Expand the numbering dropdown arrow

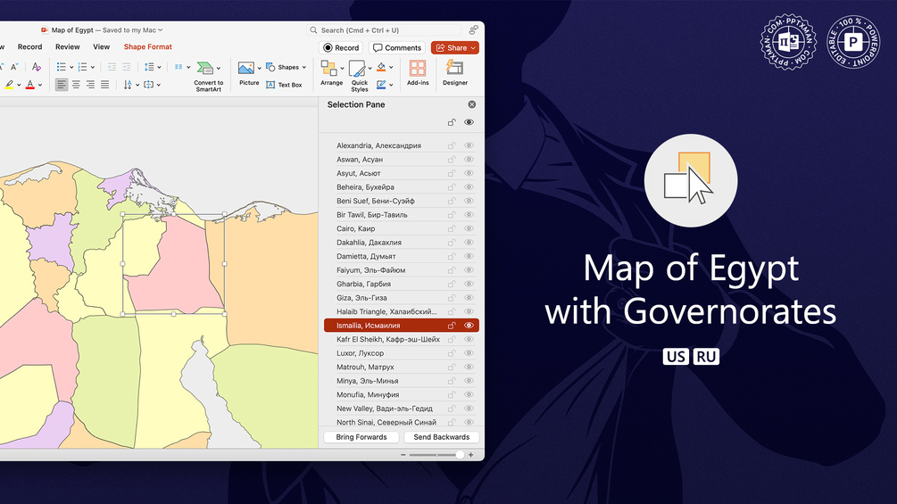[93, 68]
